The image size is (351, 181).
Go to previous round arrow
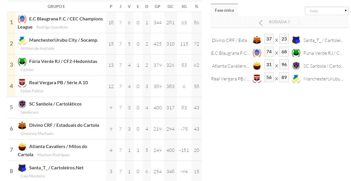tap(261, 22)
